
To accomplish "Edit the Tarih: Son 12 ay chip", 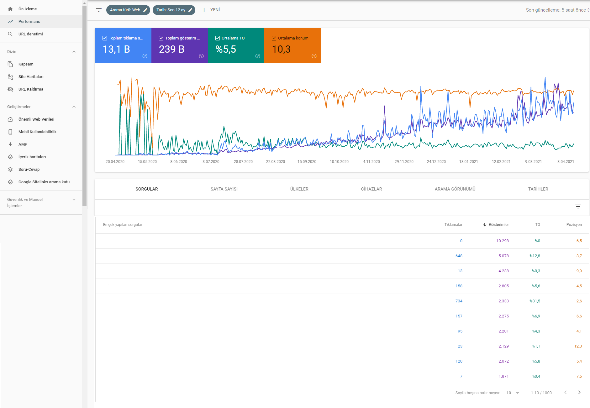I will point(174,10).
